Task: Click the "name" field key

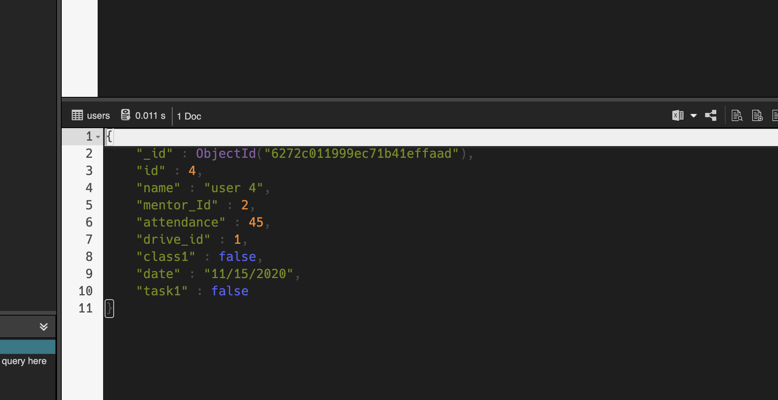Action: coord(158,188)
